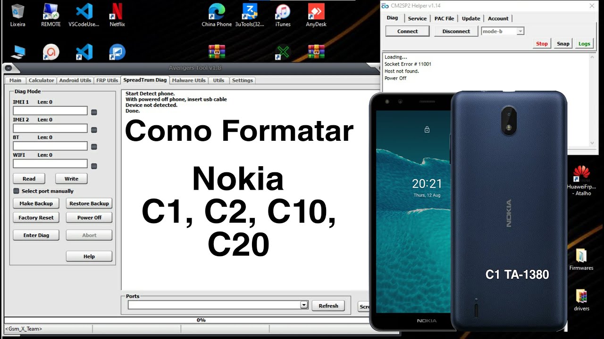This screenshot has width=604, height=339.
Task: Open the Malware Utils tab
Action: tap(189, 81)
